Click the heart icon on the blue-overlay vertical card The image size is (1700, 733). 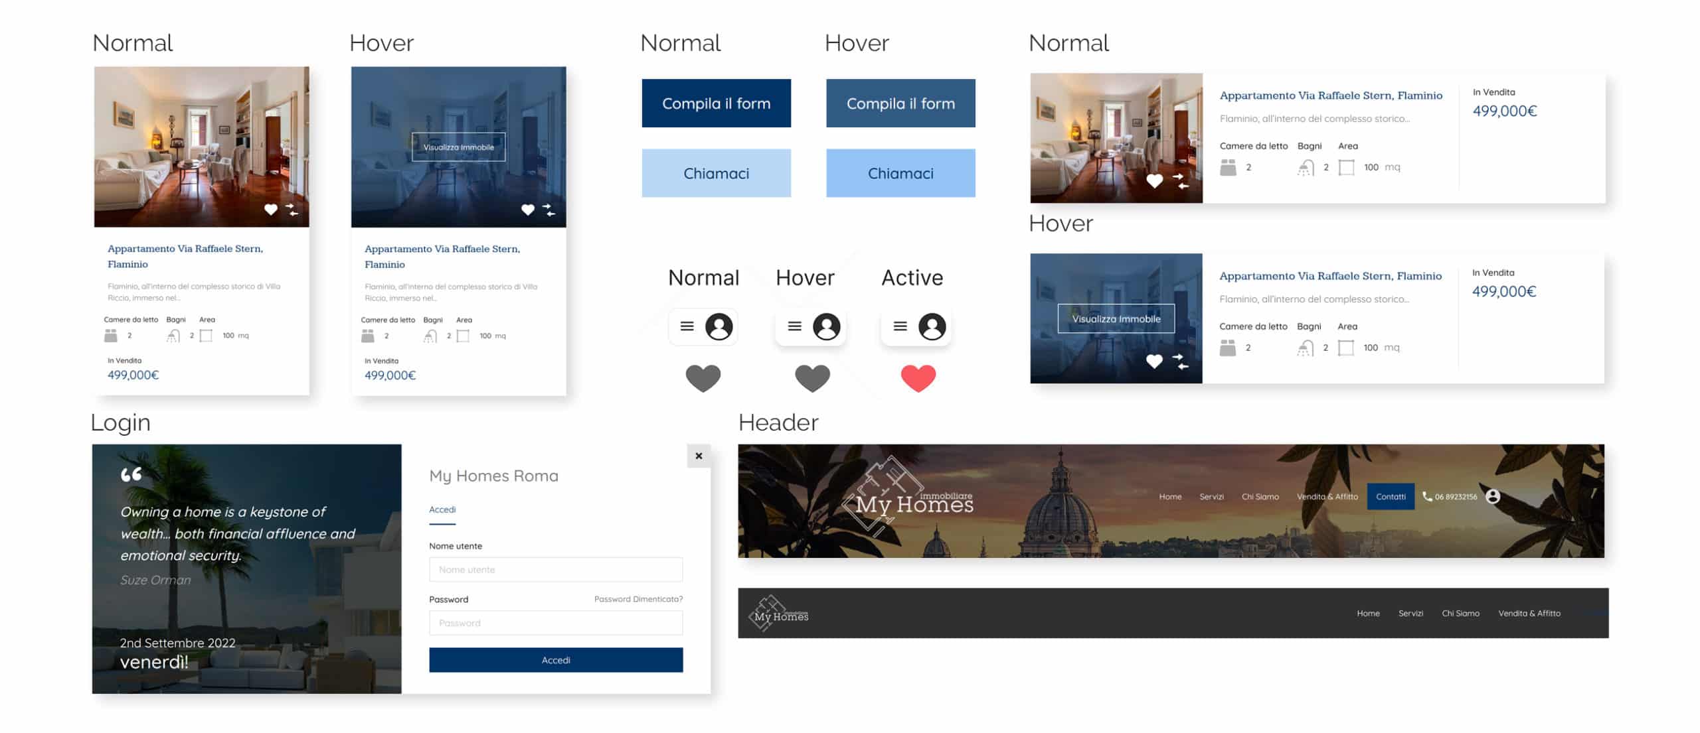[527, 210]
